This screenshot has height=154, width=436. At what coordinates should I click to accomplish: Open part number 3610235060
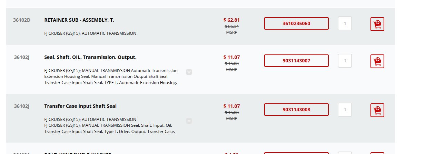296,23
